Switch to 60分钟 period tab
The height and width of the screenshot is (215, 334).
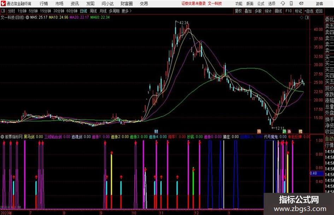point(72,11)
